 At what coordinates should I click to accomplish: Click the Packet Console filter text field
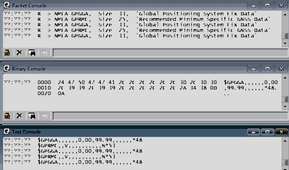(165, 53)
